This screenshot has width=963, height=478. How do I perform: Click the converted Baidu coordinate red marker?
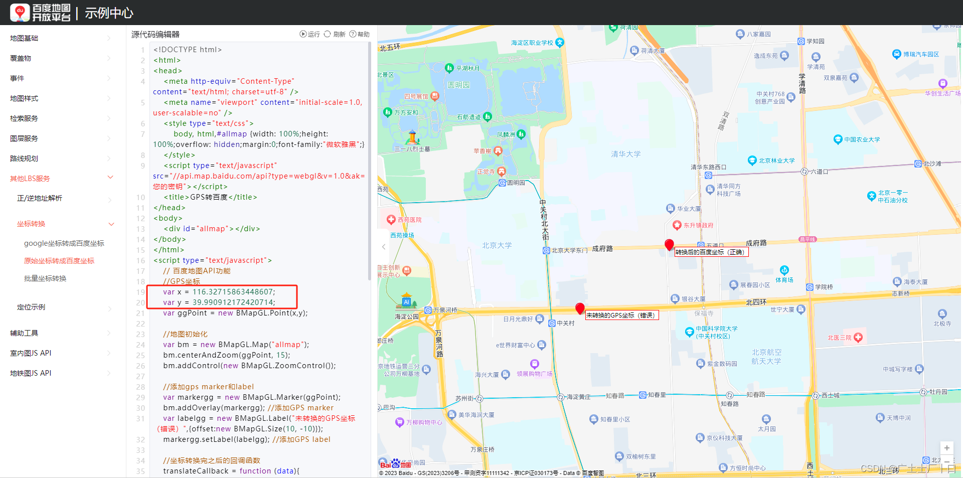pos(669,245)
